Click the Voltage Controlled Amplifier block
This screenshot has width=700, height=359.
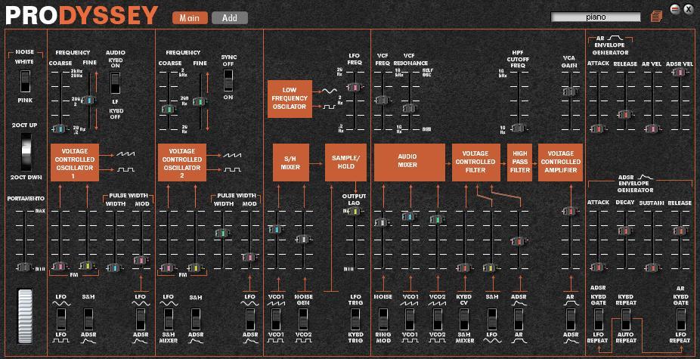(560, 162)
